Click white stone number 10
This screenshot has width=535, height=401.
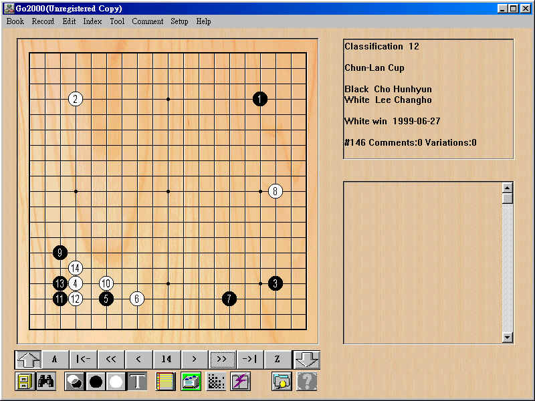coord(106,283)
